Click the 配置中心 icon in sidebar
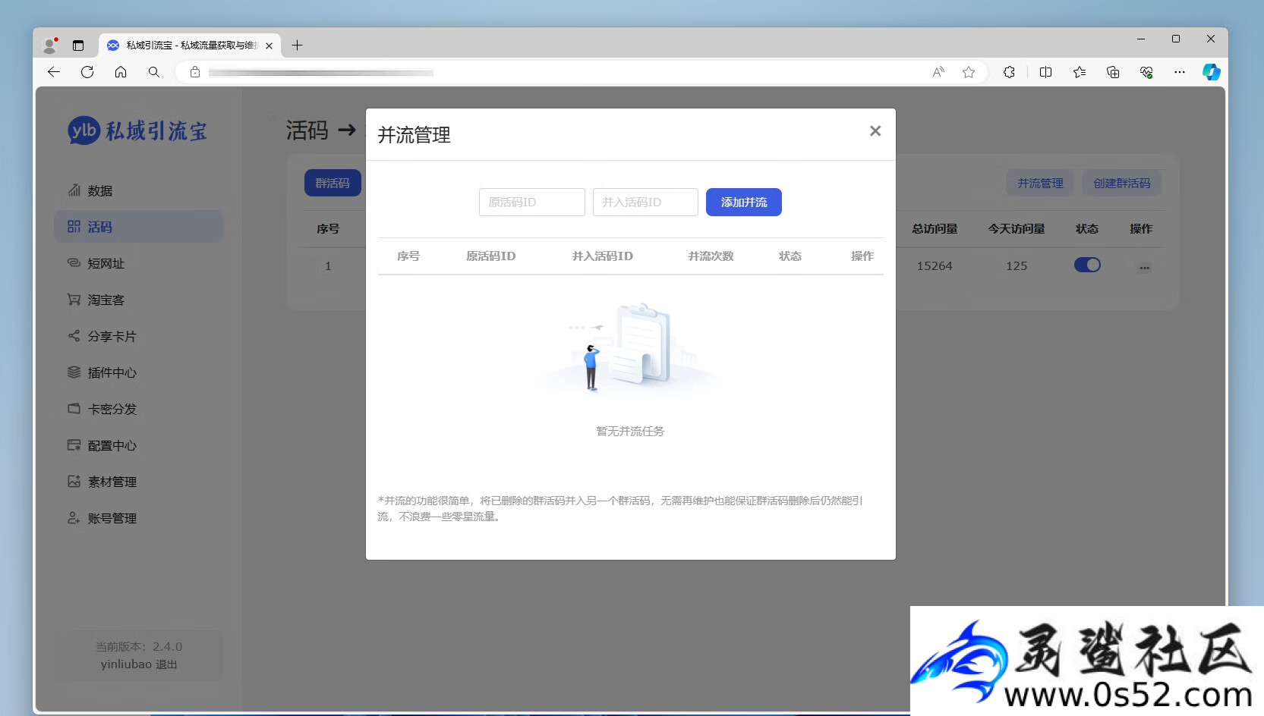Screen dimensions: 1264x716 coord(74,444)
